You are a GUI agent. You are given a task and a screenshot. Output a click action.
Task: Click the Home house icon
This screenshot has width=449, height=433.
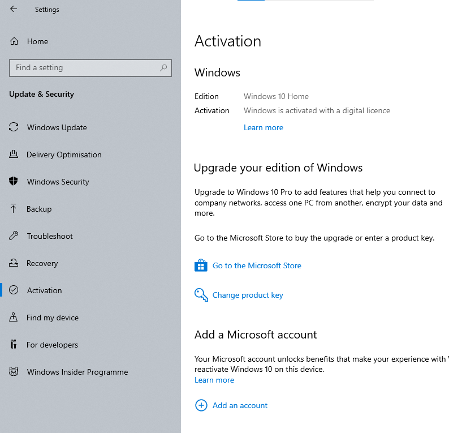coord(14,41)
